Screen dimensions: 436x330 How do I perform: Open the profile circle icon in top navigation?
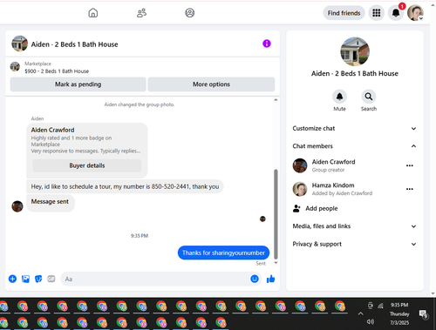pyautogui.click(x=190, y=13)
